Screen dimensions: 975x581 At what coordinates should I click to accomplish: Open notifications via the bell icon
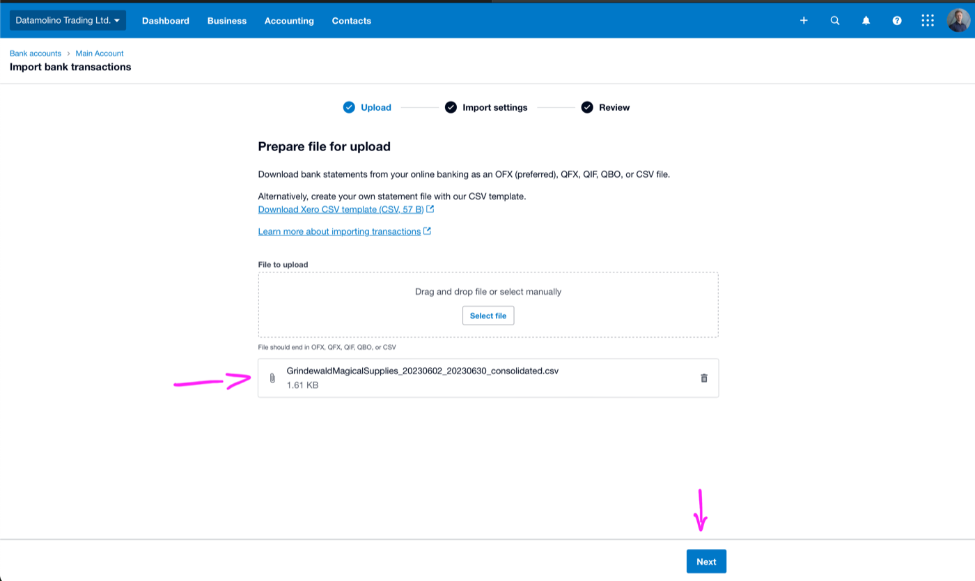(866, 20)
